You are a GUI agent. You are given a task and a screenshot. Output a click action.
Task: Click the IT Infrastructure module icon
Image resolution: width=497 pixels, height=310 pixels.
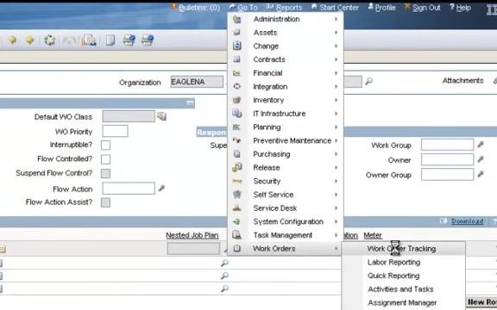pyautogui.click(x=236, y=114)
